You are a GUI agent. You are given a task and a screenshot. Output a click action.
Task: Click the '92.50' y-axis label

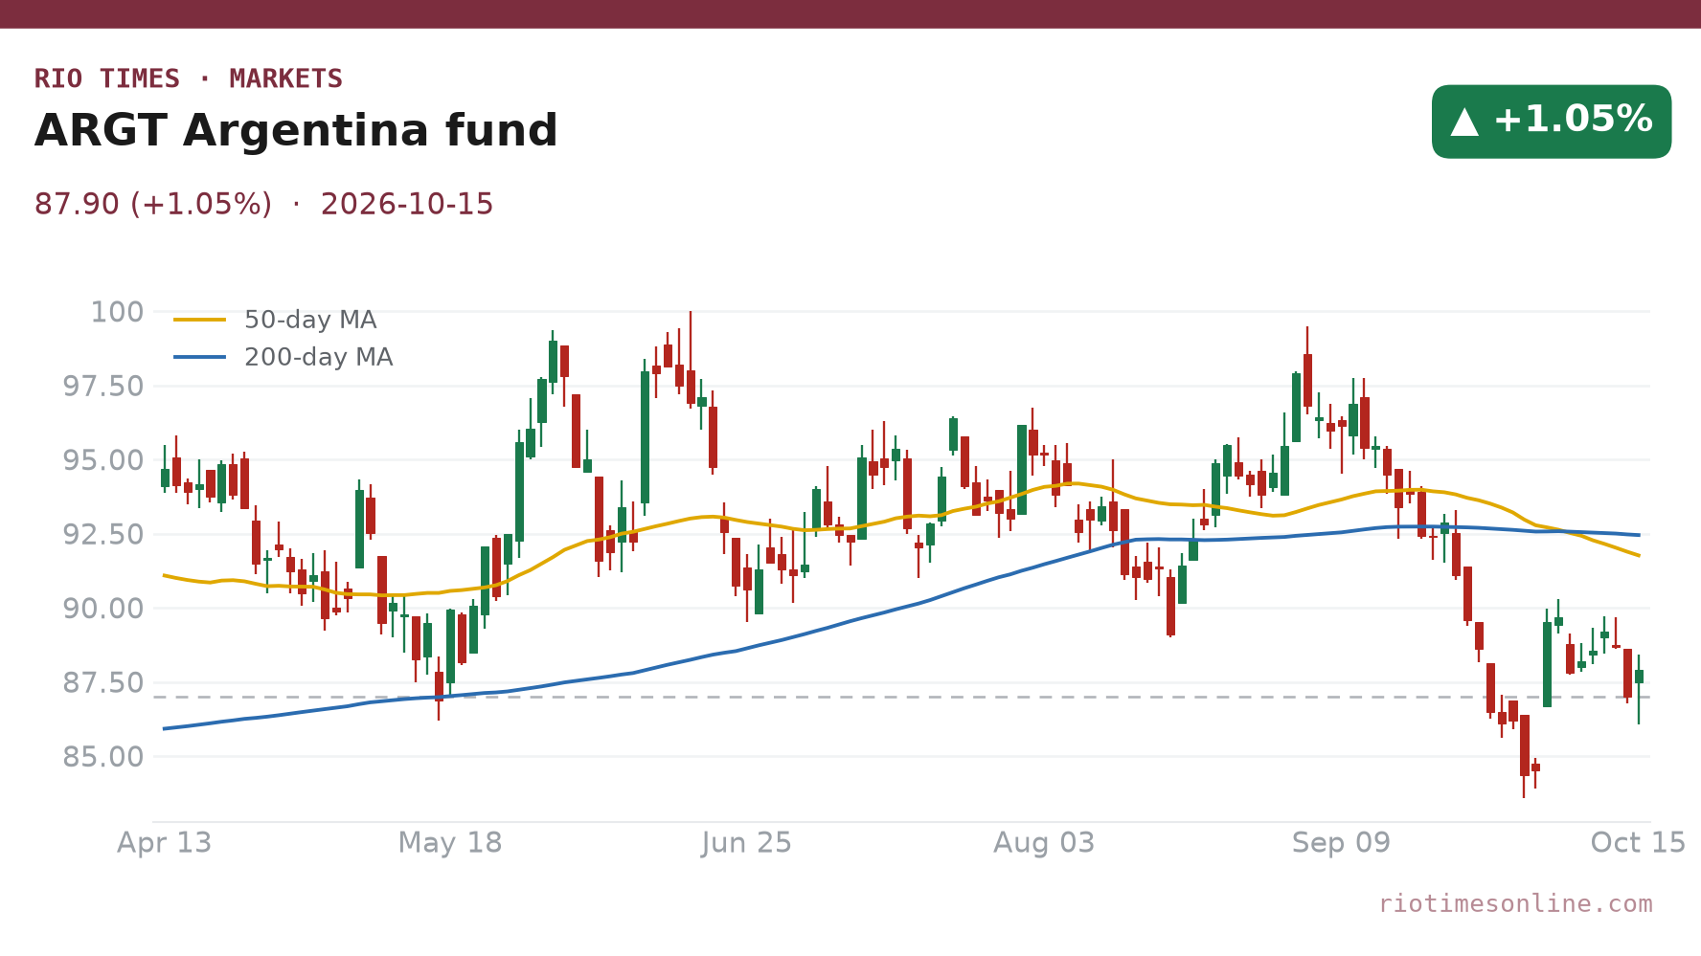[x=103, y=534]
